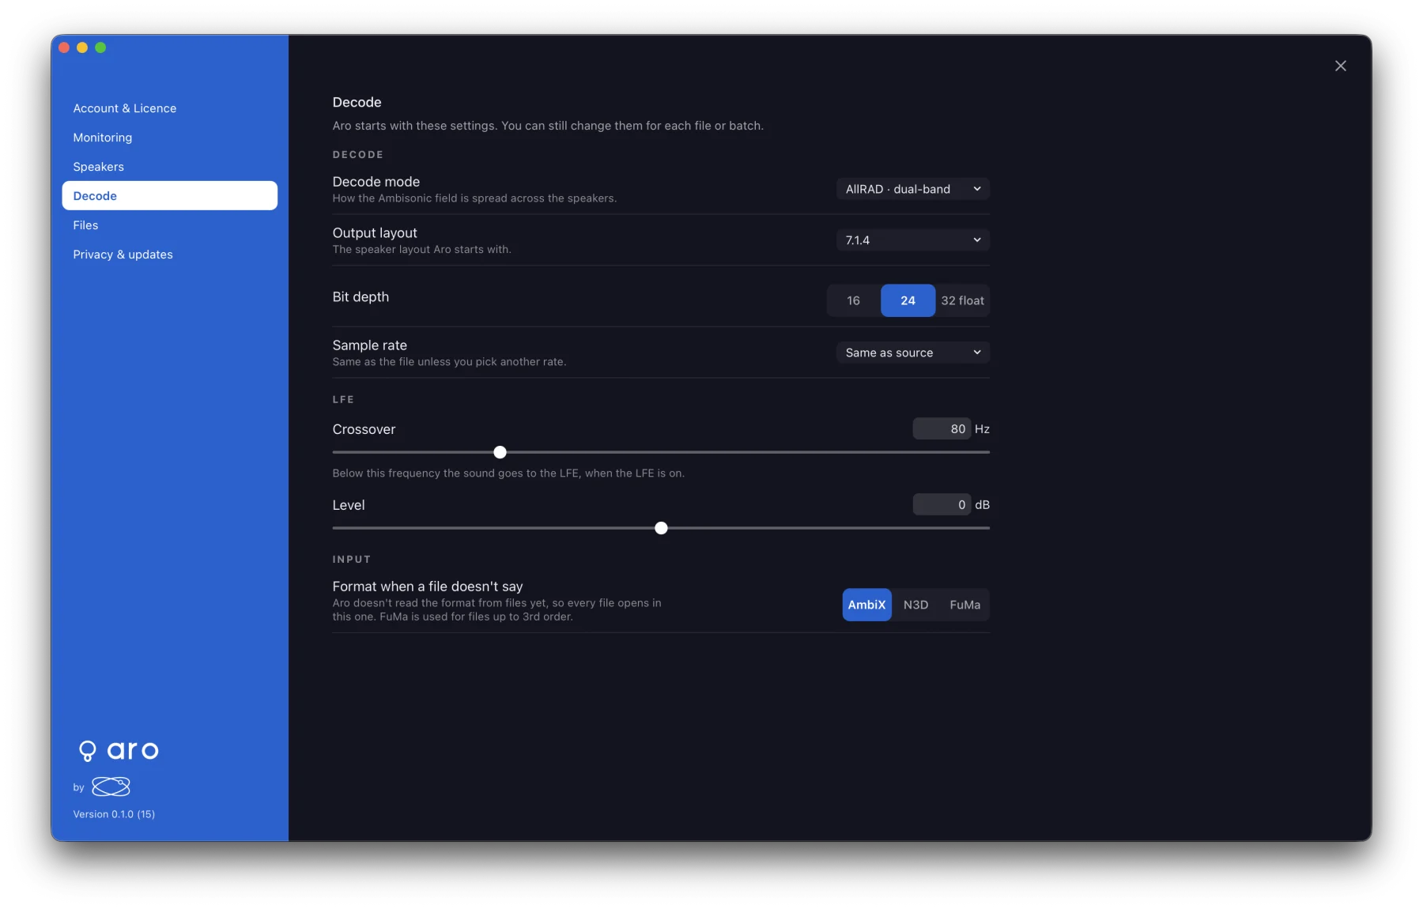The image size is (1423, 909).
Task: Choose 24 bit depth
Action: coord(908,300)
